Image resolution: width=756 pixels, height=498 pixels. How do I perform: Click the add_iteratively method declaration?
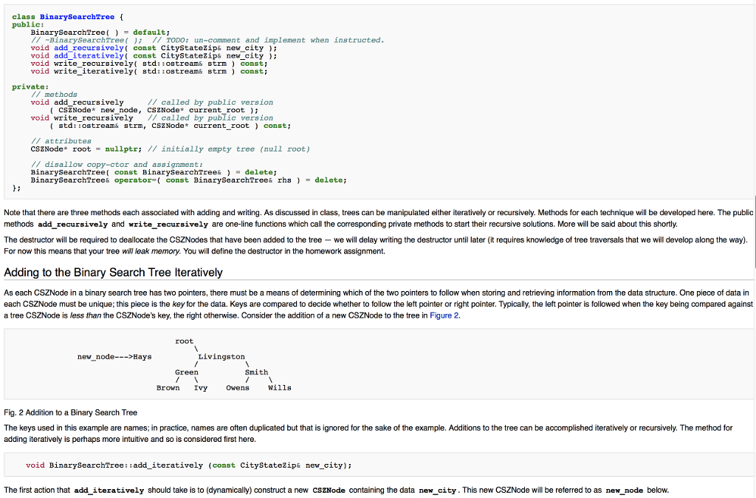[x=89, y=55]
